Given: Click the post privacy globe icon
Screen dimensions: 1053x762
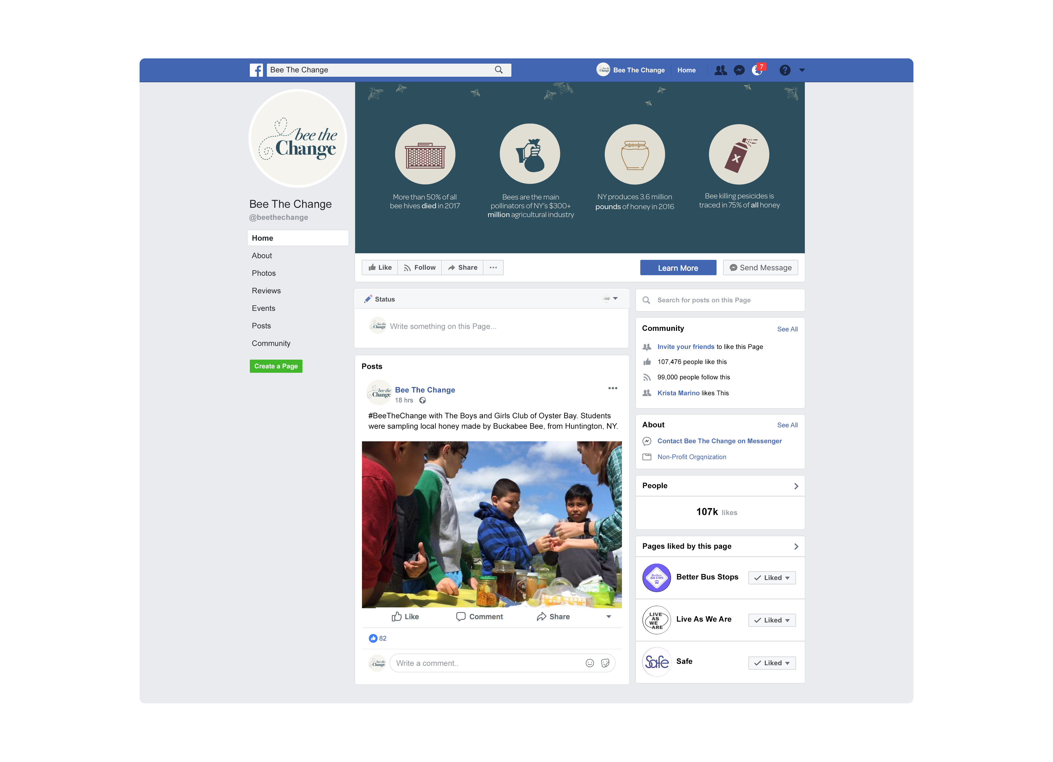Looking at the screenshot, I should [x=423, y=400].
